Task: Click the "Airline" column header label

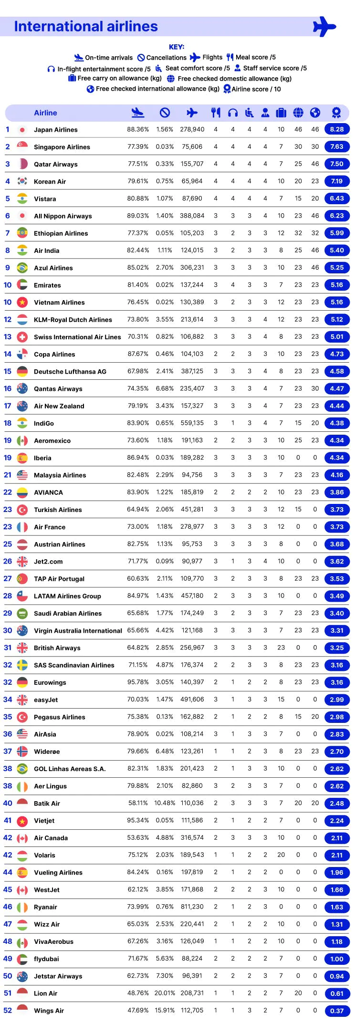Action: tap(45, 113)
